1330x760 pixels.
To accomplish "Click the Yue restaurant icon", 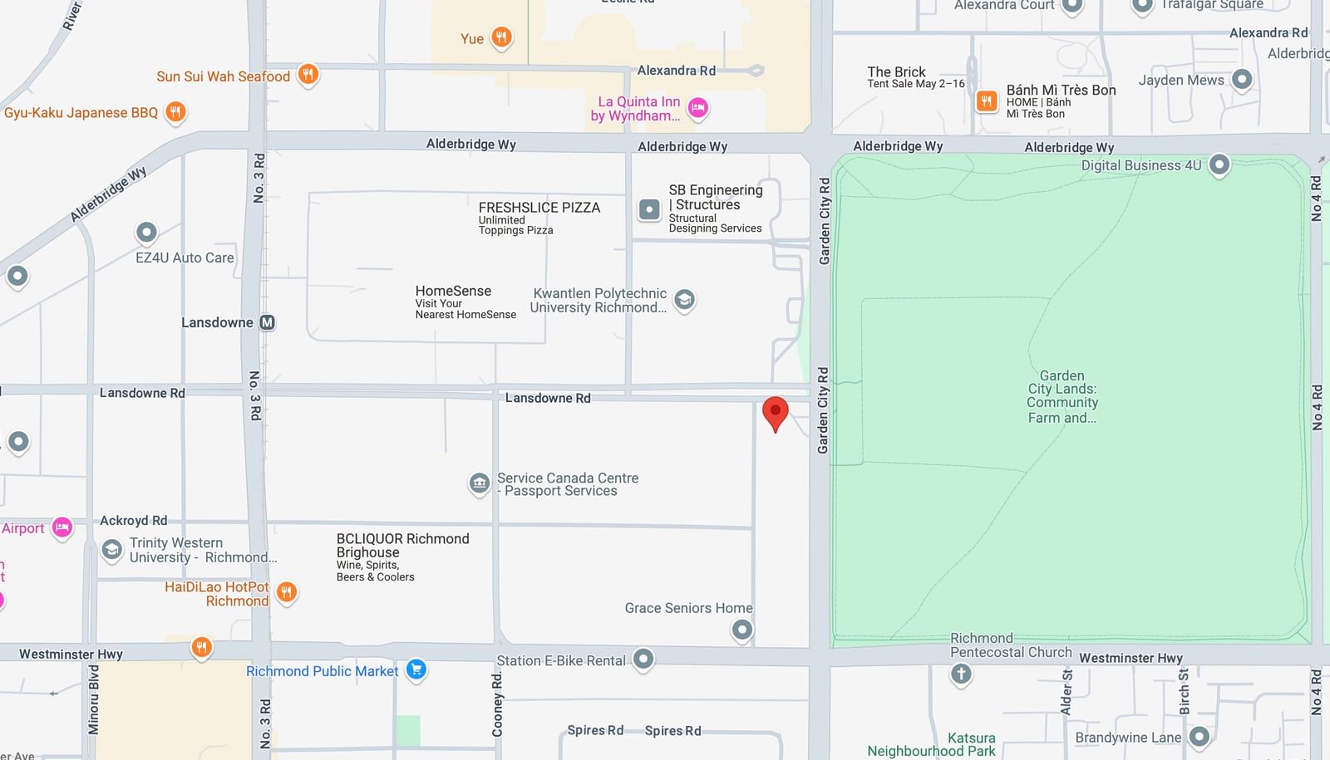I will coord(501,37).
